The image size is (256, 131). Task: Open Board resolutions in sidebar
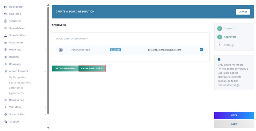coord(20,83)
